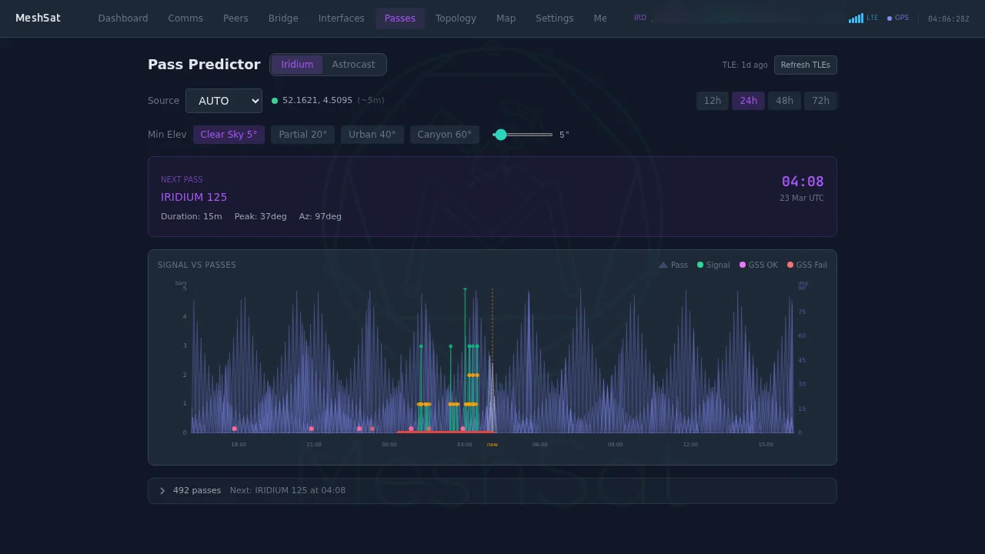Click the now marker on the chart
Viewport: 985px width, 554px height.
point(492,444)
